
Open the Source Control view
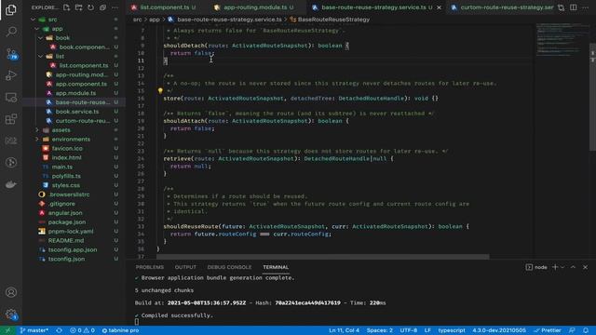pos(11,54)
